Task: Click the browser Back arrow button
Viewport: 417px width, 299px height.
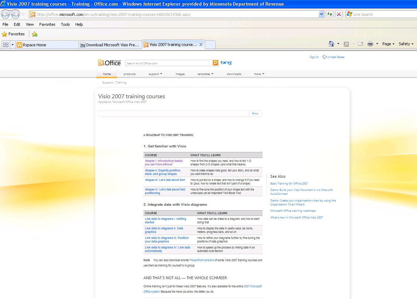Action: [6, 14]
